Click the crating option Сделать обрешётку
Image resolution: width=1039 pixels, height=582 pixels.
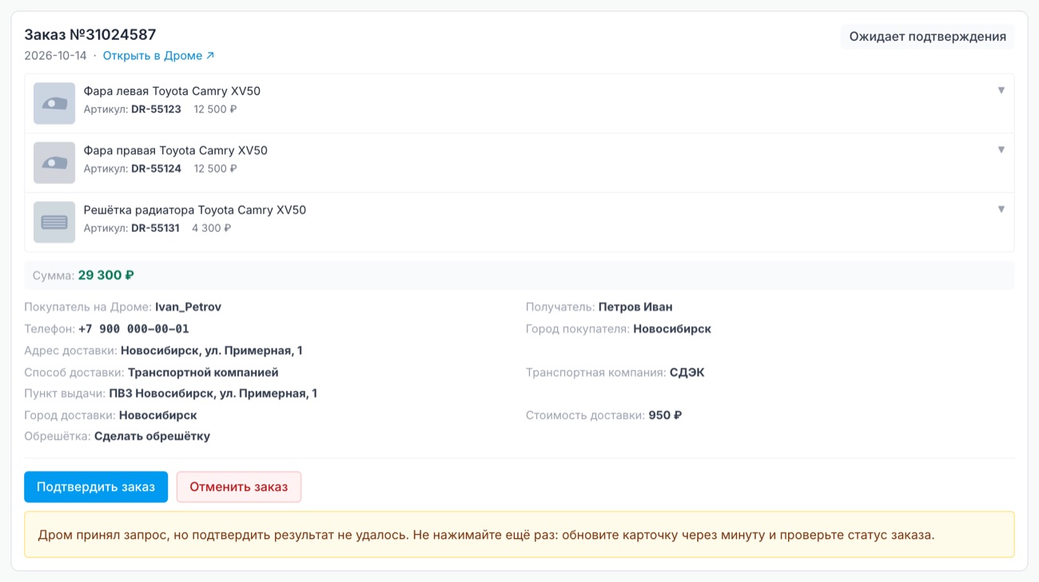coord(152,436)
